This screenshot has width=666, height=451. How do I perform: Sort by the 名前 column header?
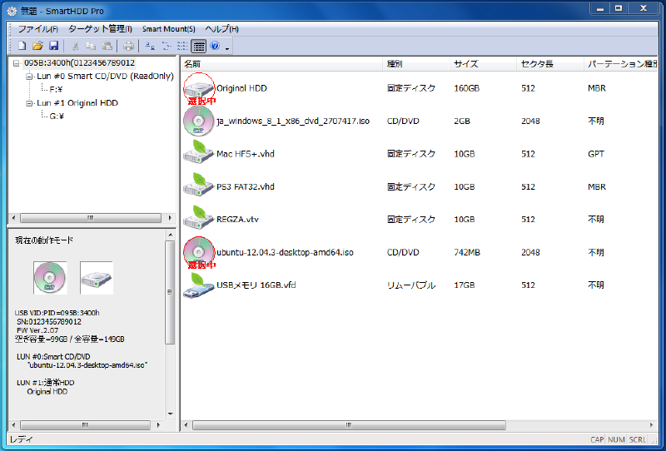282,64
